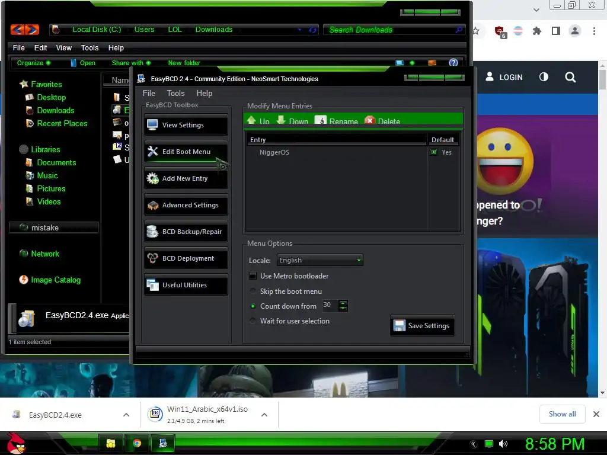Open Win11_Arabic_x64v1.iso download options chevron
The height and width of the screenshot is (455, 607).
pos(264,415)
